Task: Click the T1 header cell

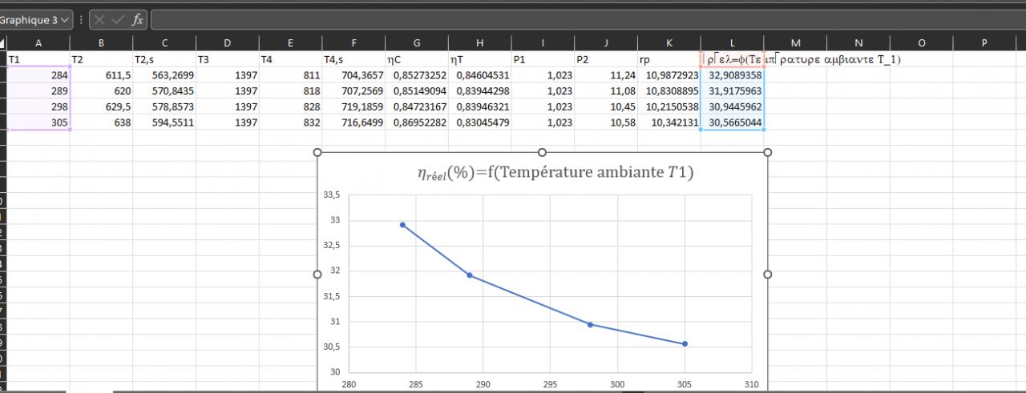Action: pos(38,59)
